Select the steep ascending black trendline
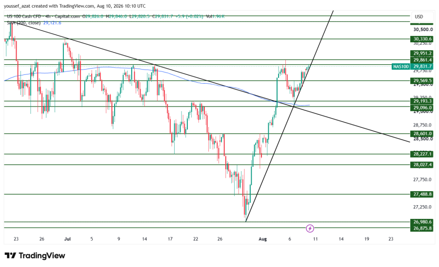439x267 pixels. click(x=289, y=116)
